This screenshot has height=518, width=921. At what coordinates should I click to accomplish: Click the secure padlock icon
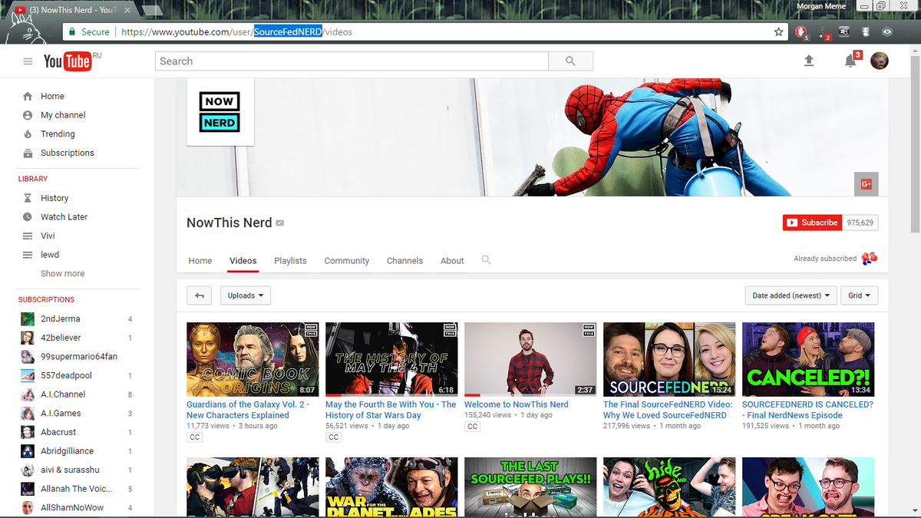(x=72, y=32)
